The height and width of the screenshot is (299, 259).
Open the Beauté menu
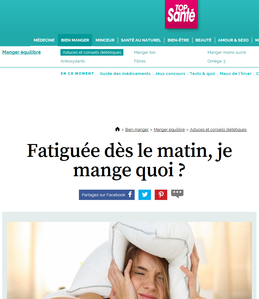(203, 40)
